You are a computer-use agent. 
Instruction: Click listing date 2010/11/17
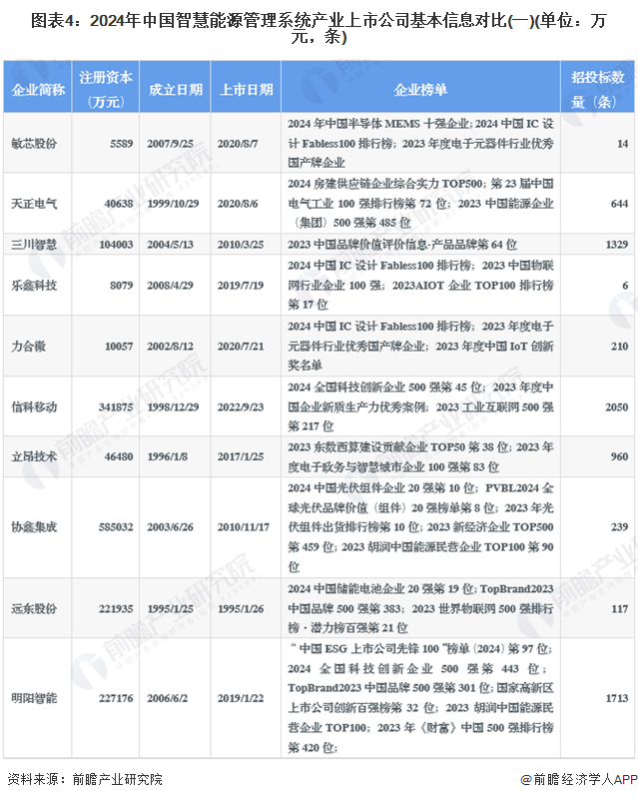click(244, 527)
